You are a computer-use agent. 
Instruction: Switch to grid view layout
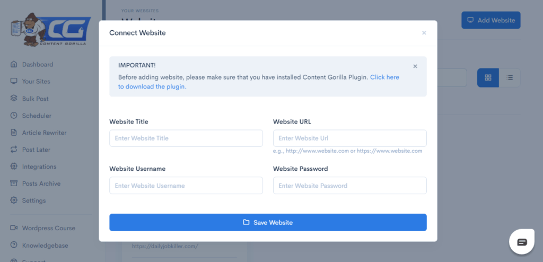pyautogui.click(x=488, y=77)
